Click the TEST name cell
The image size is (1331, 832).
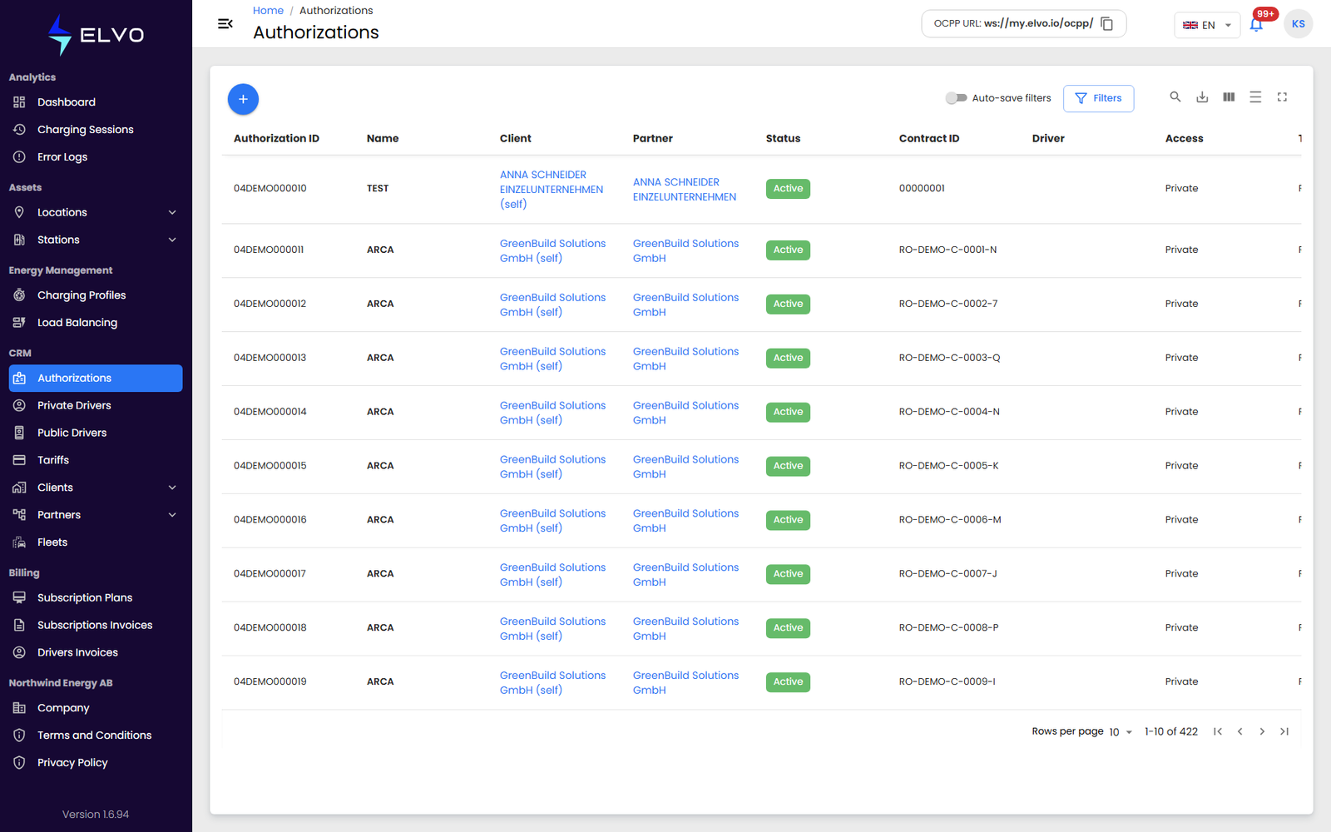click(x=378, y=189)
